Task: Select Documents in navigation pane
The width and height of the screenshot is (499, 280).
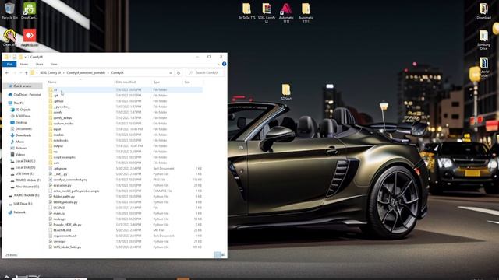Action: coord(23,129)
